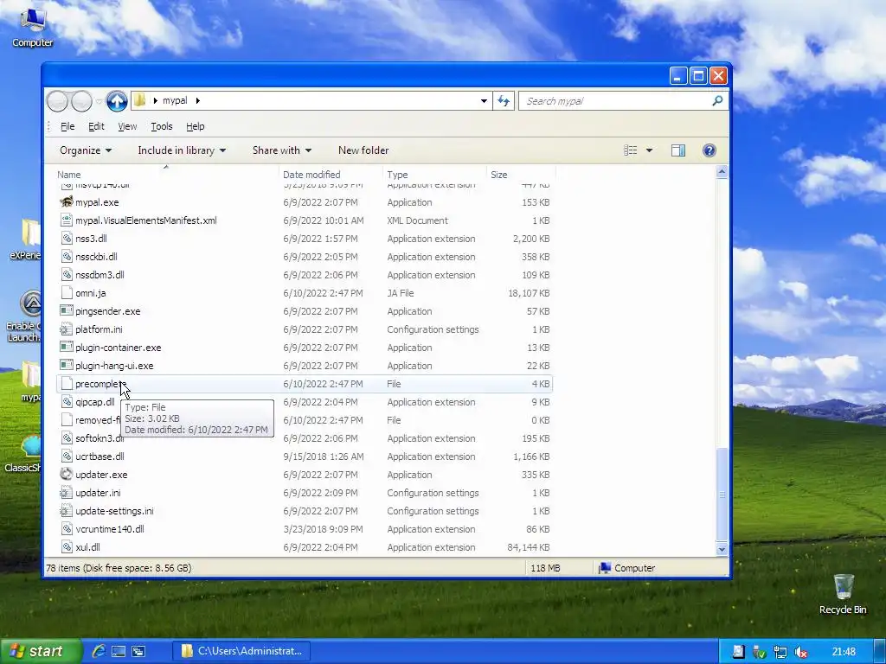Click the taskbar clock showing 21:48

coord(844,652)
